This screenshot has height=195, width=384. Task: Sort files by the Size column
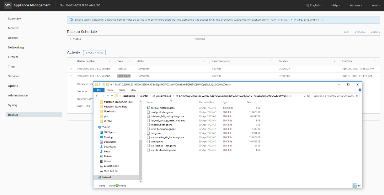[x=249, y=102]
